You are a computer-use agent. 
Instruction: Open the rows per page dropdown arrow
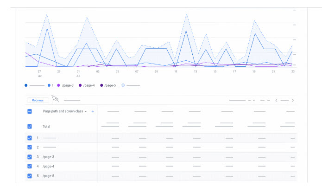254,100
